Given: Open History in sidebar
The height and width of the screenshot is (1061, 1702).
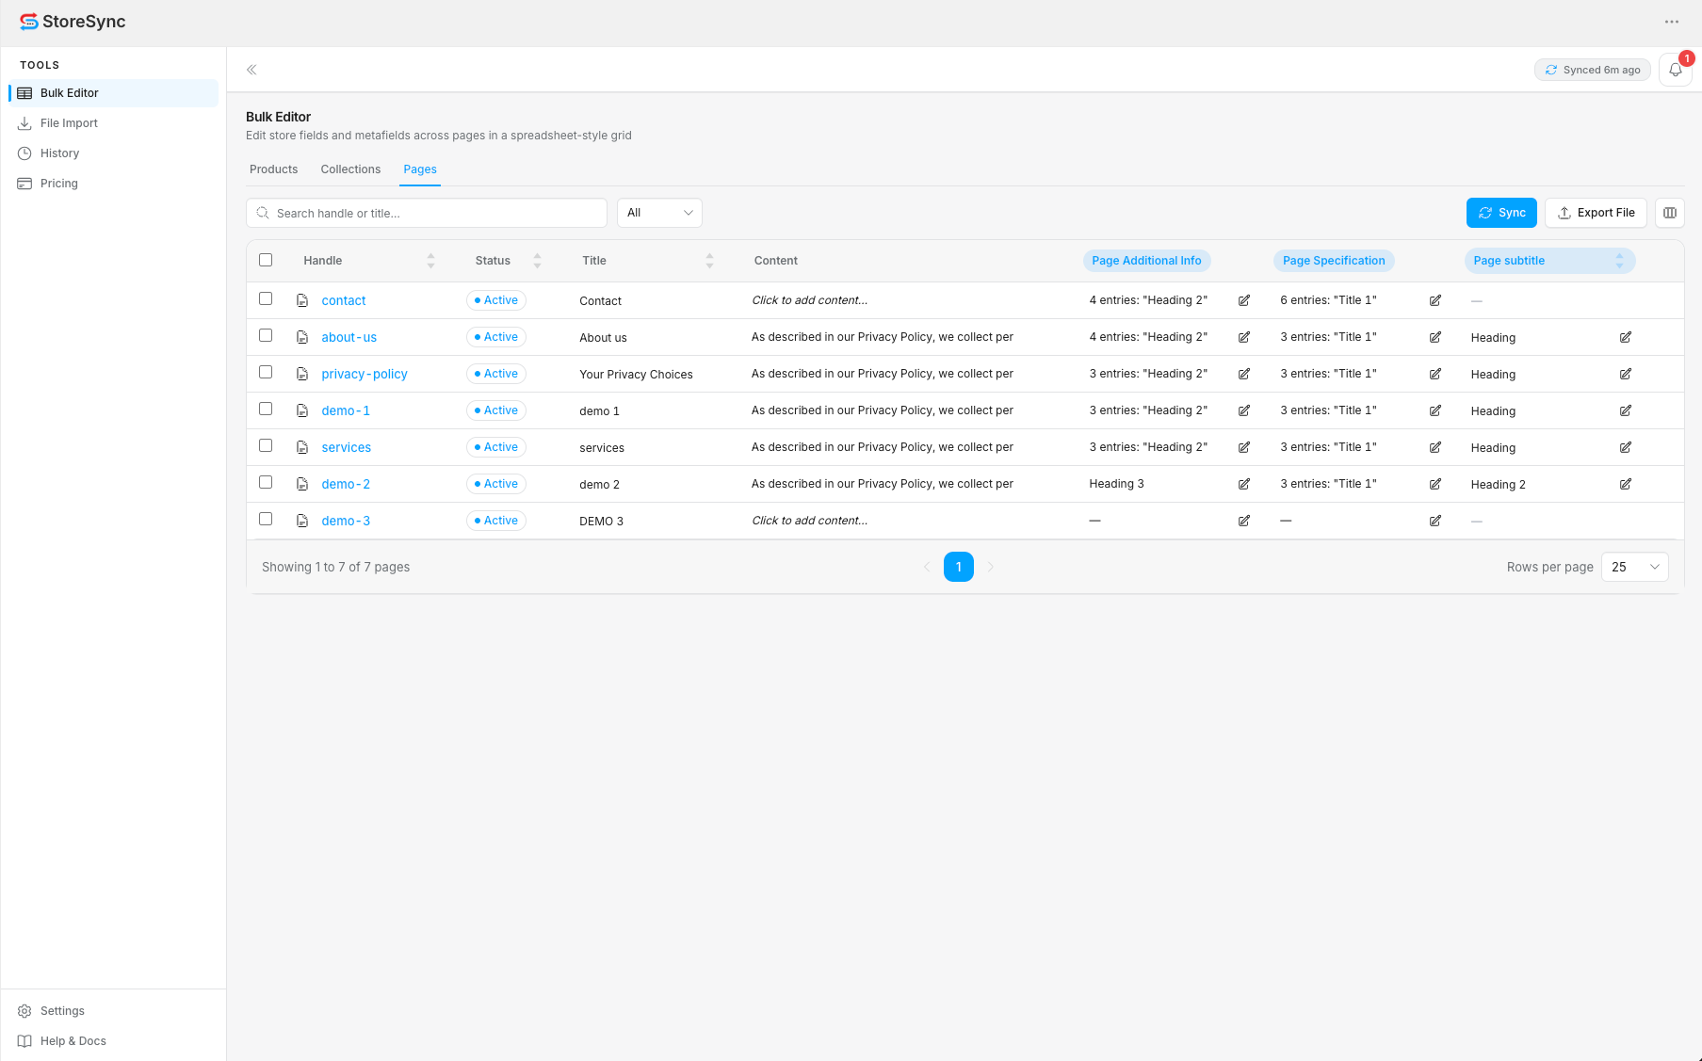Looking at the screenshot, I should tap(113, 153).
